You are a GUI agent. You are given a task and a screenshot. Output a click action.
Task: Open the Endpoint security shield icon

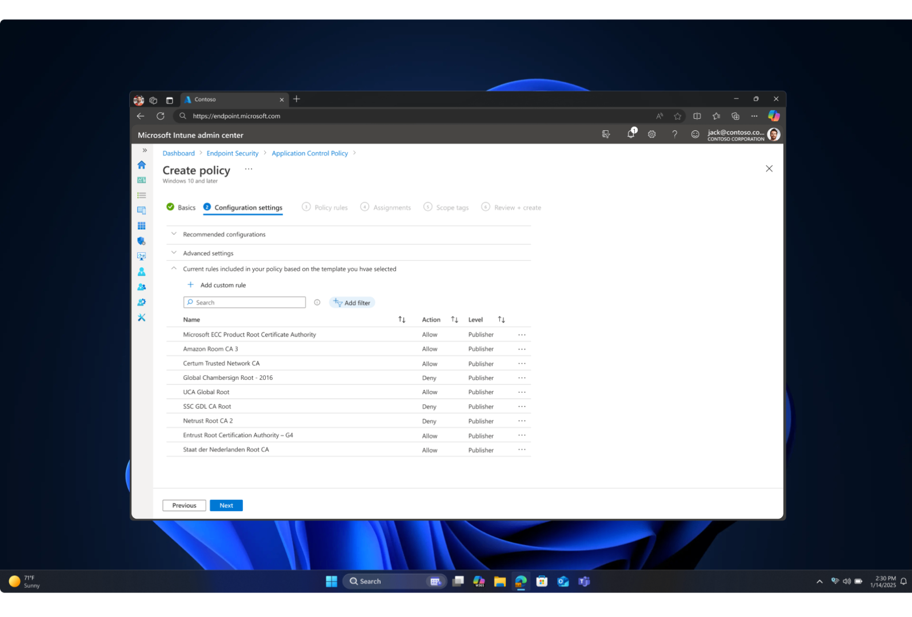(141, 241)
